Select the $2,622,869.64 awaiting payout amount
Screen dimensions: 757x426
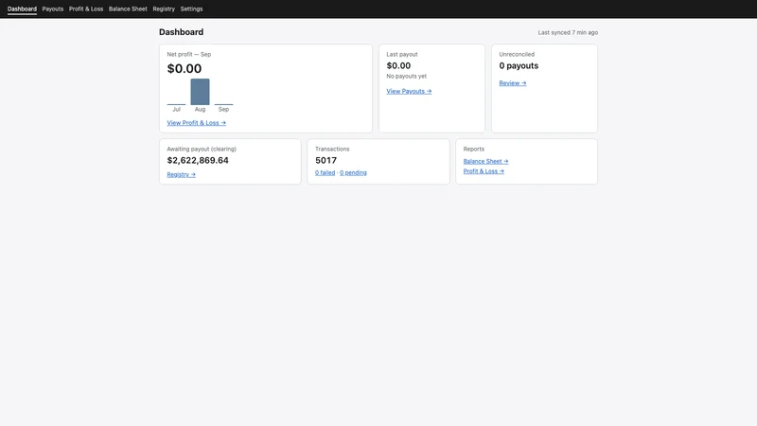tap(198, 160)
